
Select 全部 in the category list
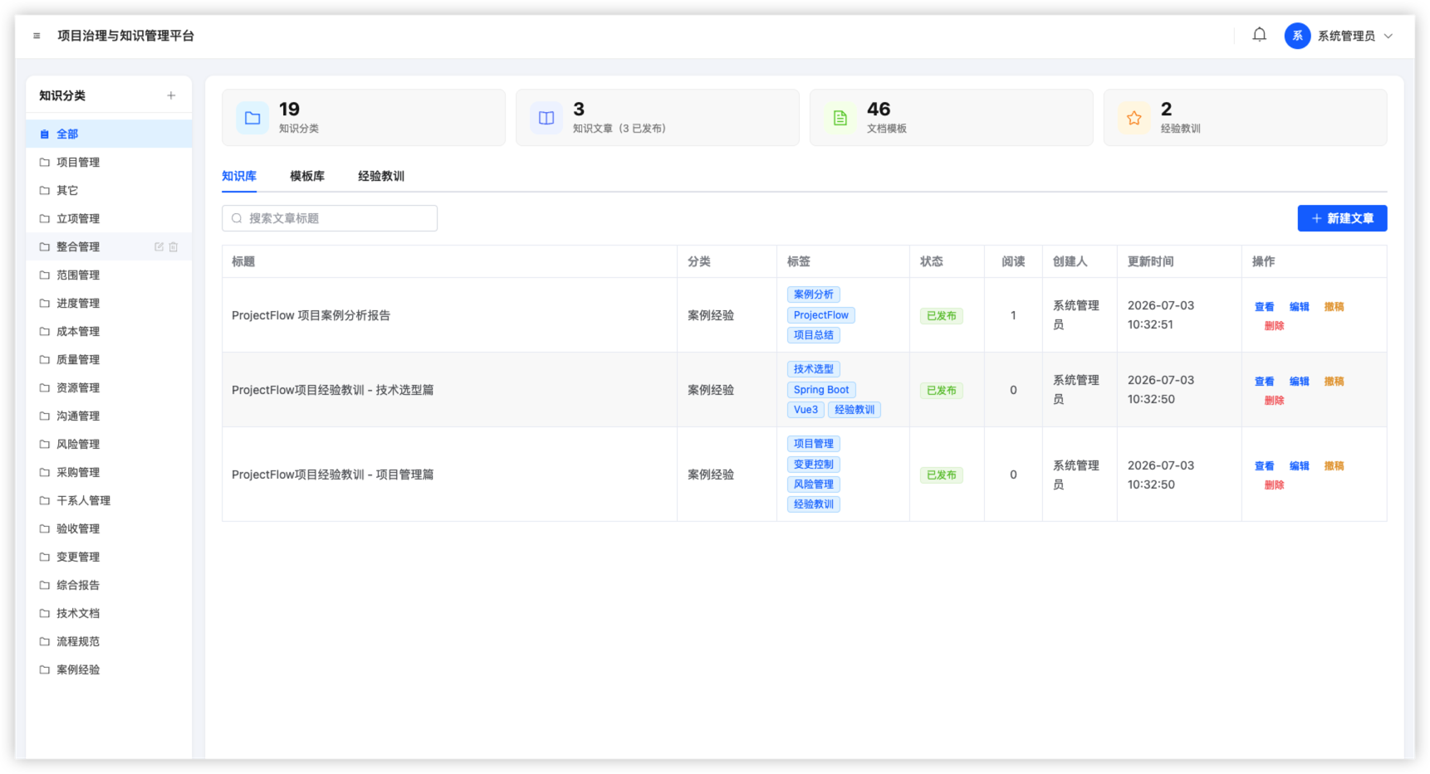click(109, 134)
